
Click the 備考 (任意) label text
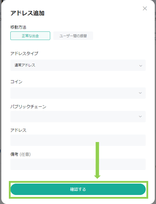(21, 154)
